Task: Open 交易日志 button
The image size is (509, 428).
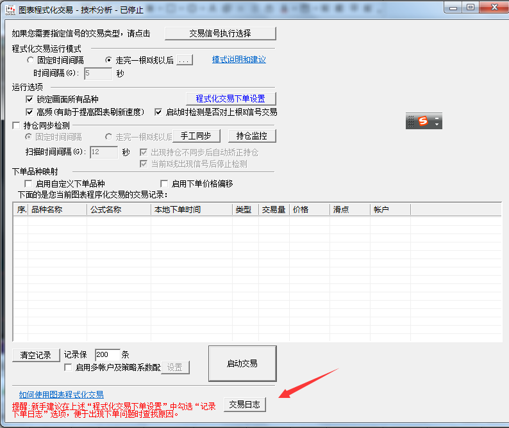Action: (x=245, y=405)
